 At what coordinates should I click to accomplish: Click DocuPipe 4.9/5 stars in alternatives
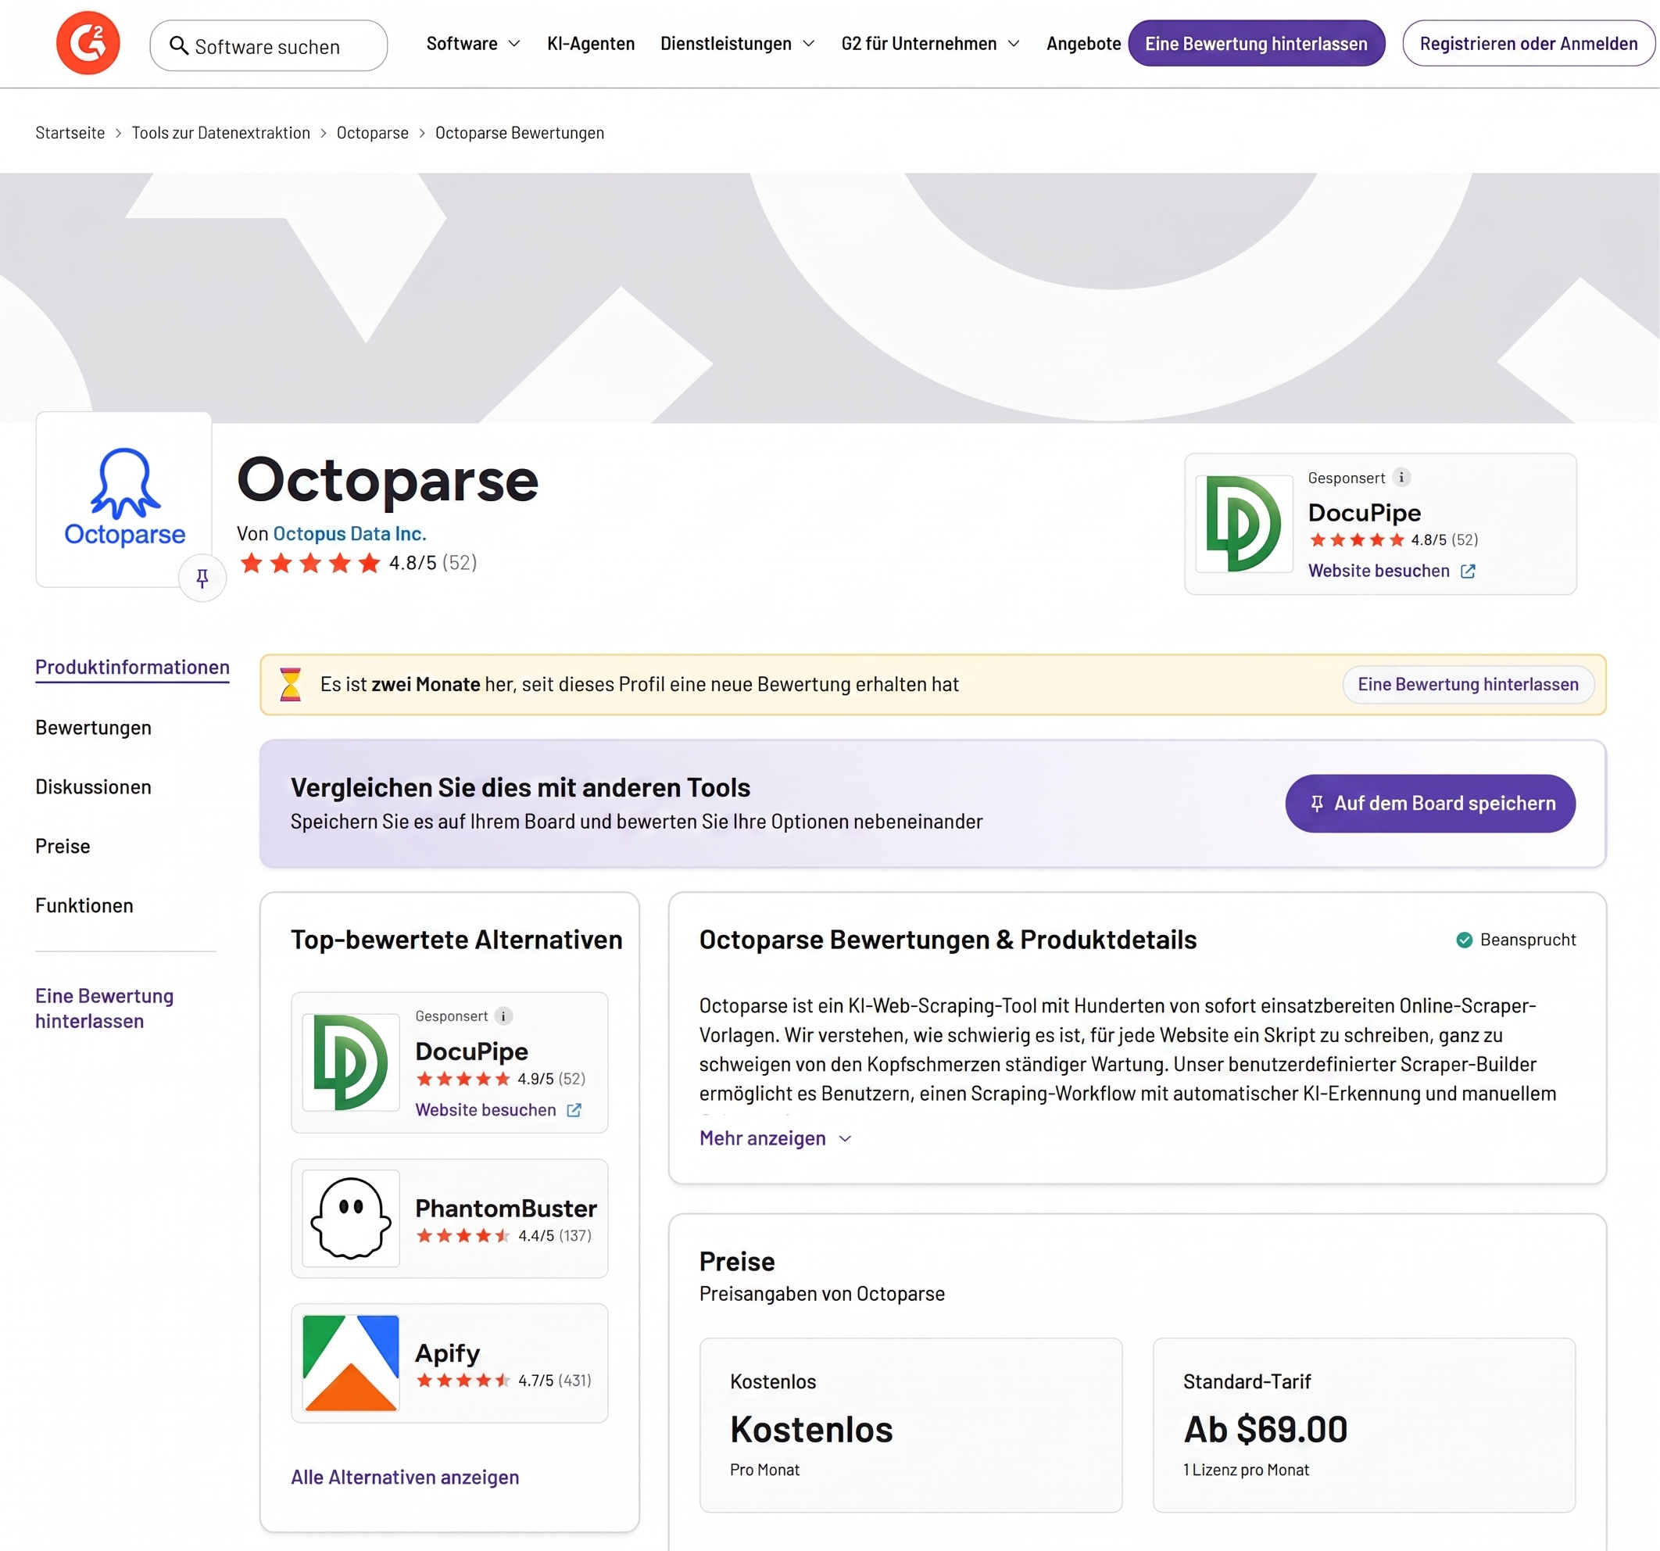[501, 1078]
